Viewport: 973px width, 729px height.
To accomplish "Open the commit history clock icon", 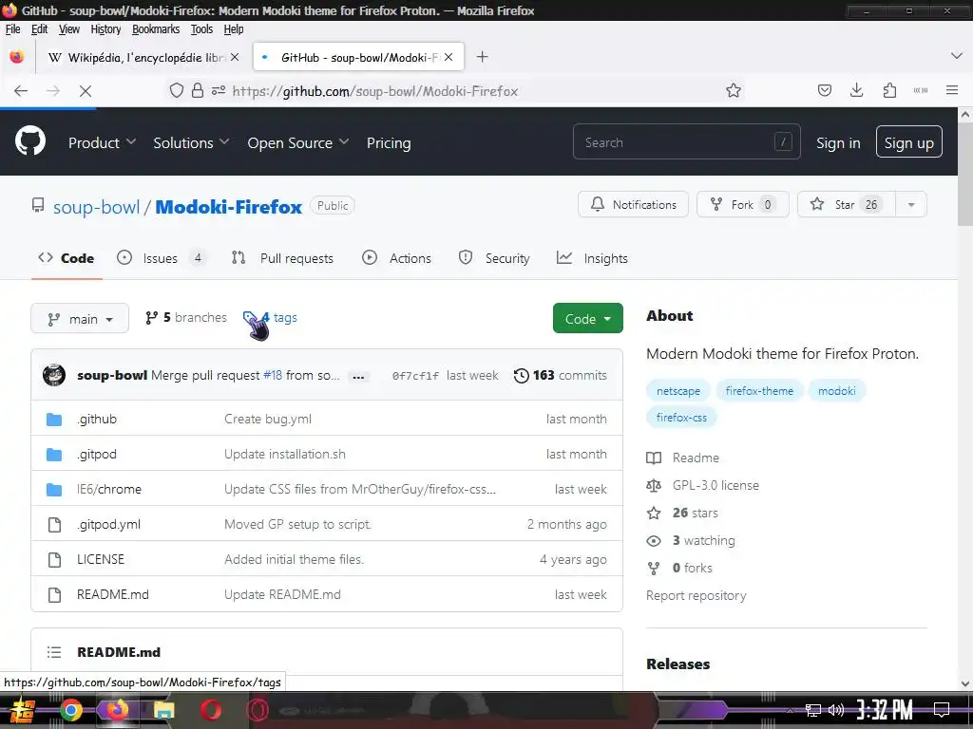I will click(x=522, y=376).
